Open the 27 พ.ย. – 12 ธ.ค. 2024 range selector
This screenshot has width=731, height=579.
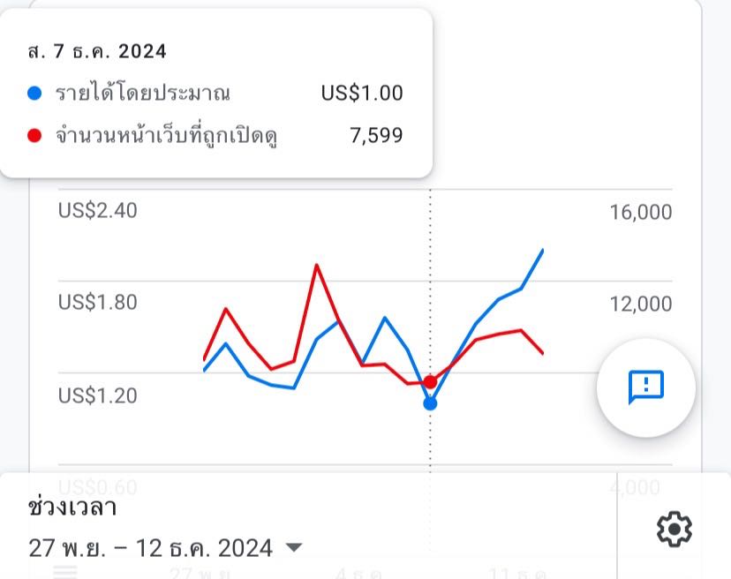point(165,548)
